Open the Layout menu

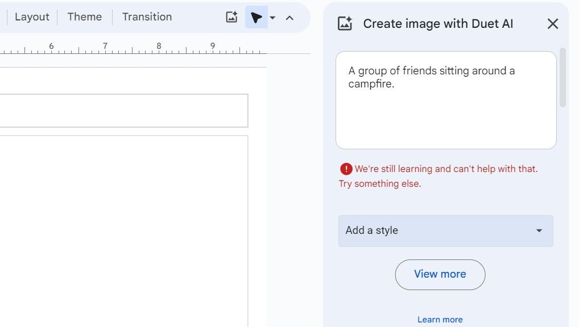tap(31, 17)
